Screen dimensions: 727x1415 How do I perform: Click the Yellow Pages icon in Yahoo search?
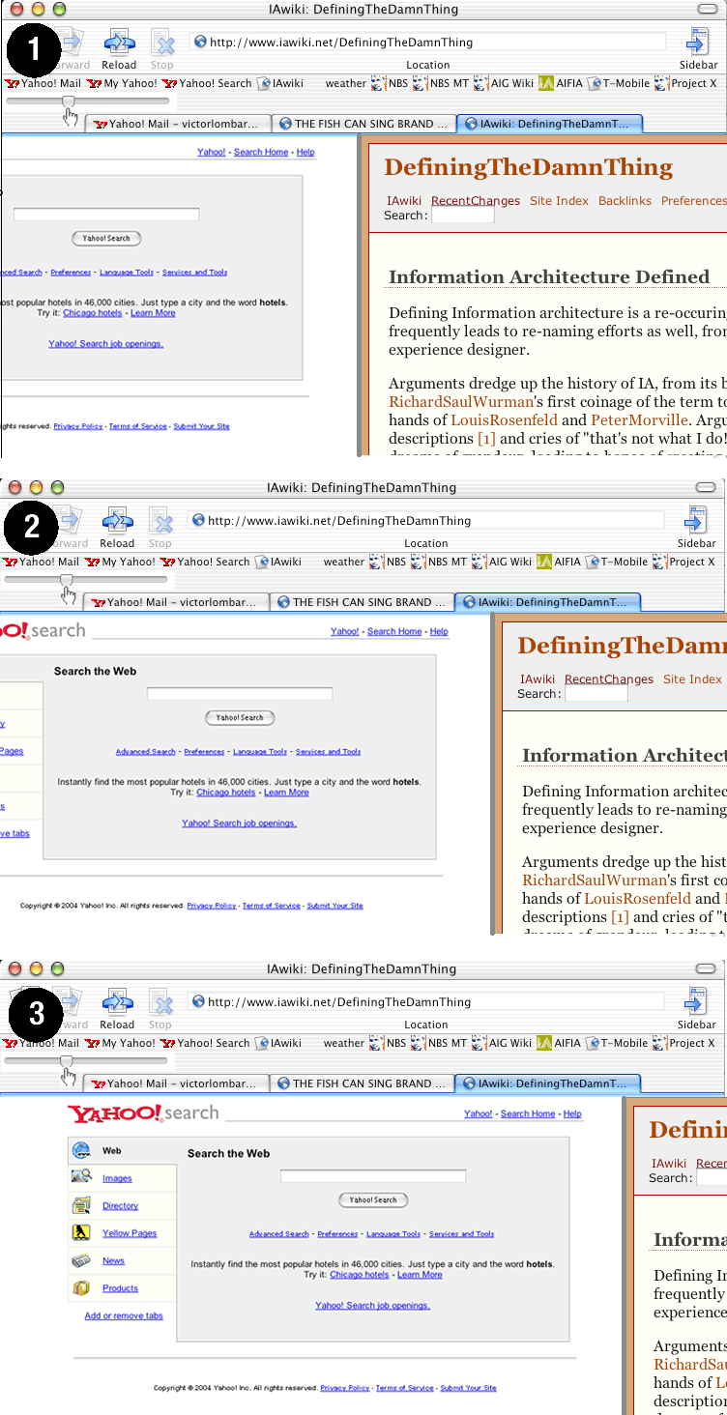point(81,1232)
